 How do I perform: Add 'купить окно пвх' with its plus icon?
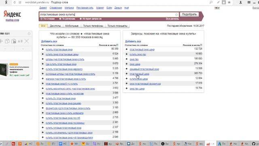[127, 54]
